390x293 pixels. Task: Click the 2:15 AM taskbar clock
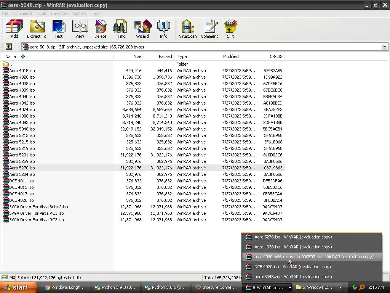tap(376, 287)
